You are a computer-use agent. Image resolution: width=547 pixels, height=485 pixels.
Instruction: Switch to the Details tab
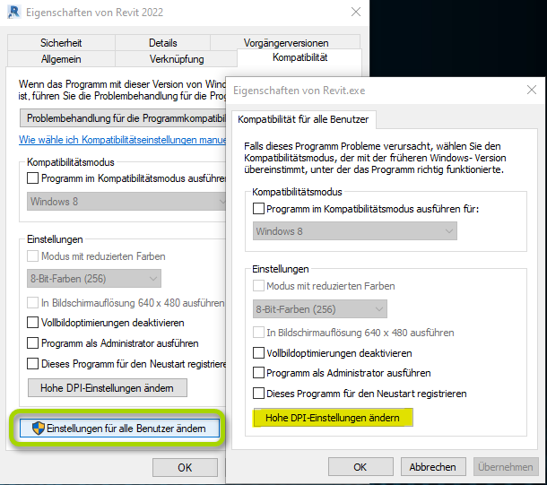pos(162,43)
